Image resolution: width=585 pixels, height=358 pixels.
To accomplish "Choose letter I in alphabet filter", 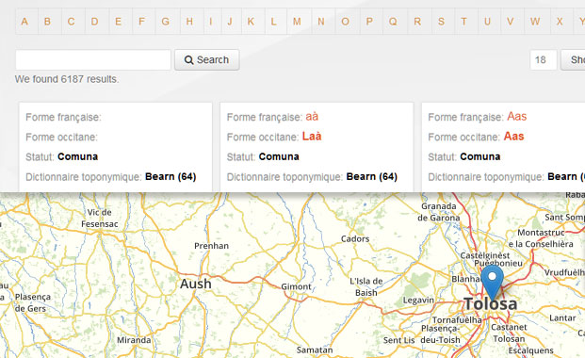I will (211, 22).
